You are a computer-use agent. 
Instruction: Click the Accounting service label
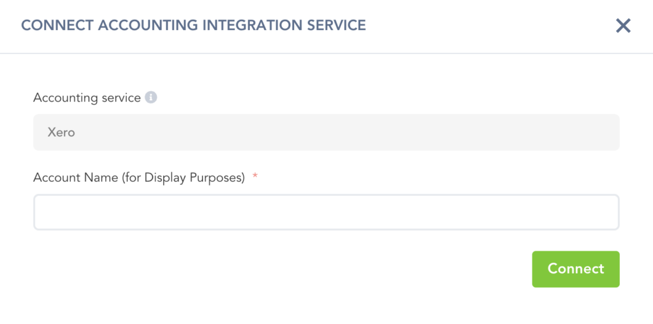(87, 98)
